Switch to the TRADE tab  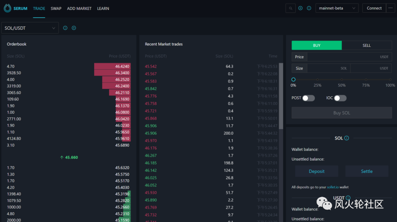(x=39, y=8)
